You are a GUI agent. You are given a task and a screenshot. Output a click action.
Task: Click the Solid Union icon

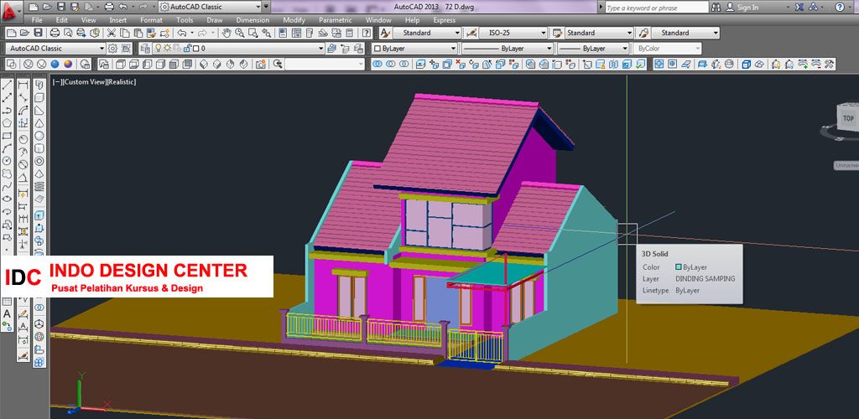[x=377, y=64]
